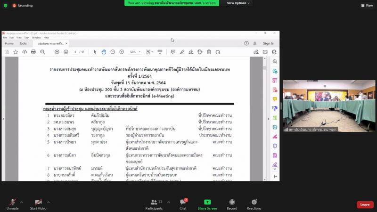This screenshot has height=212, width=377.
Task: Switch to the Tools tab in Acrobat
Action: point(23,43)
